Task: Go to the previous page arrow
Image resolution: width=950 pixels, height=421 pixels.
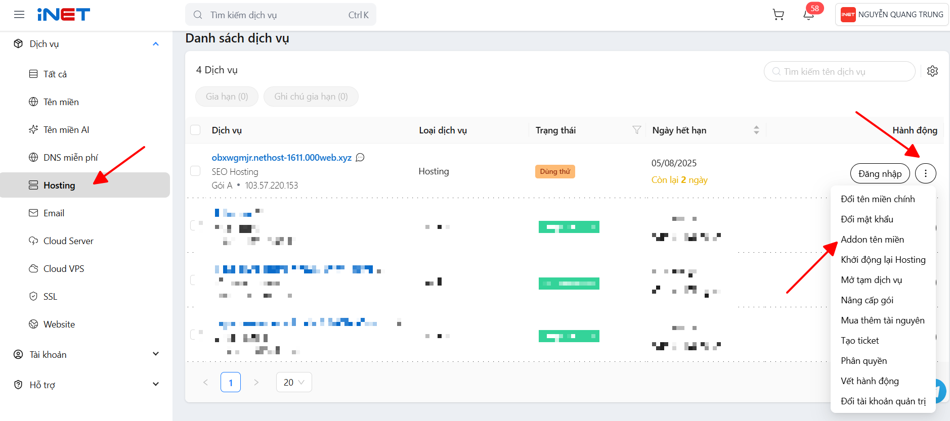Action: tap(205, 382)
